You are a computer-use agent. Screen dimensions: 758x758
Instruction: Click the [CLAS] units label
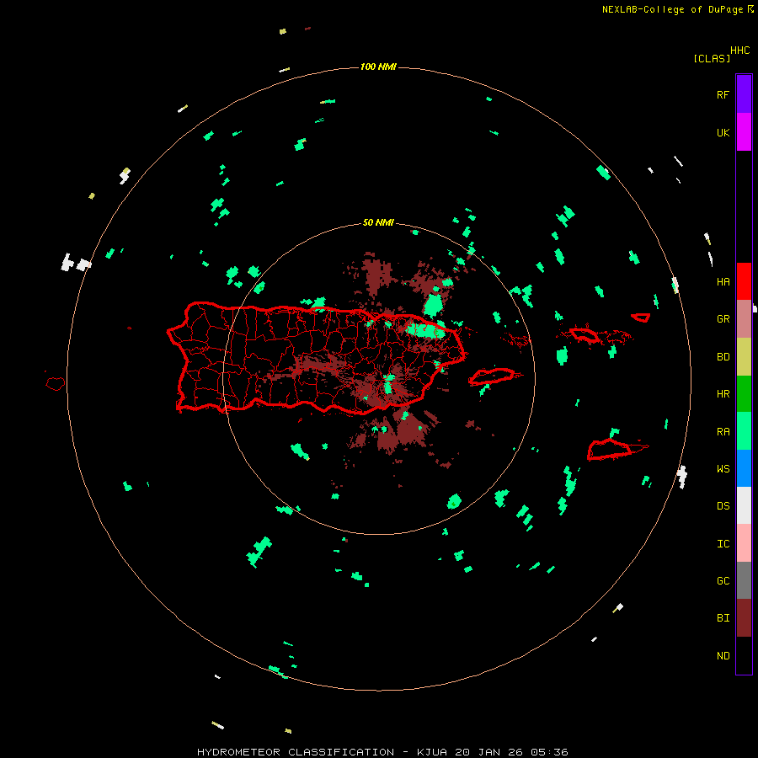point(712,58)
